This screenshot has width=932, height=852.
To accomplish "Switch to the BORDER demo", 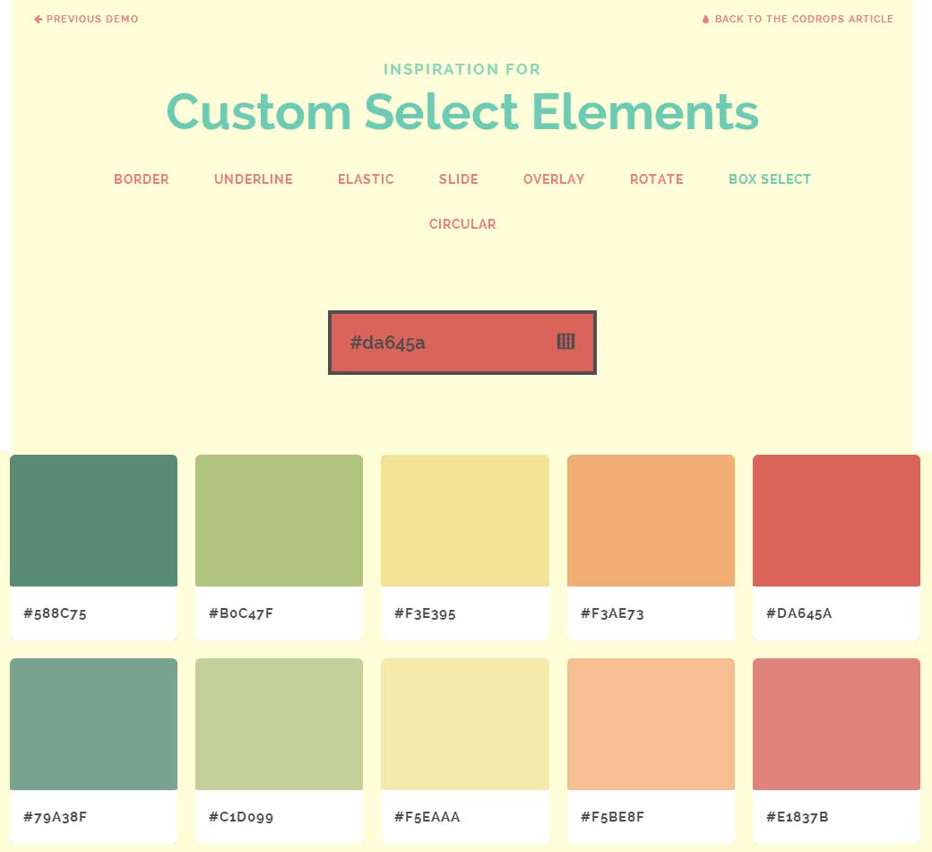I will [141, 179].
